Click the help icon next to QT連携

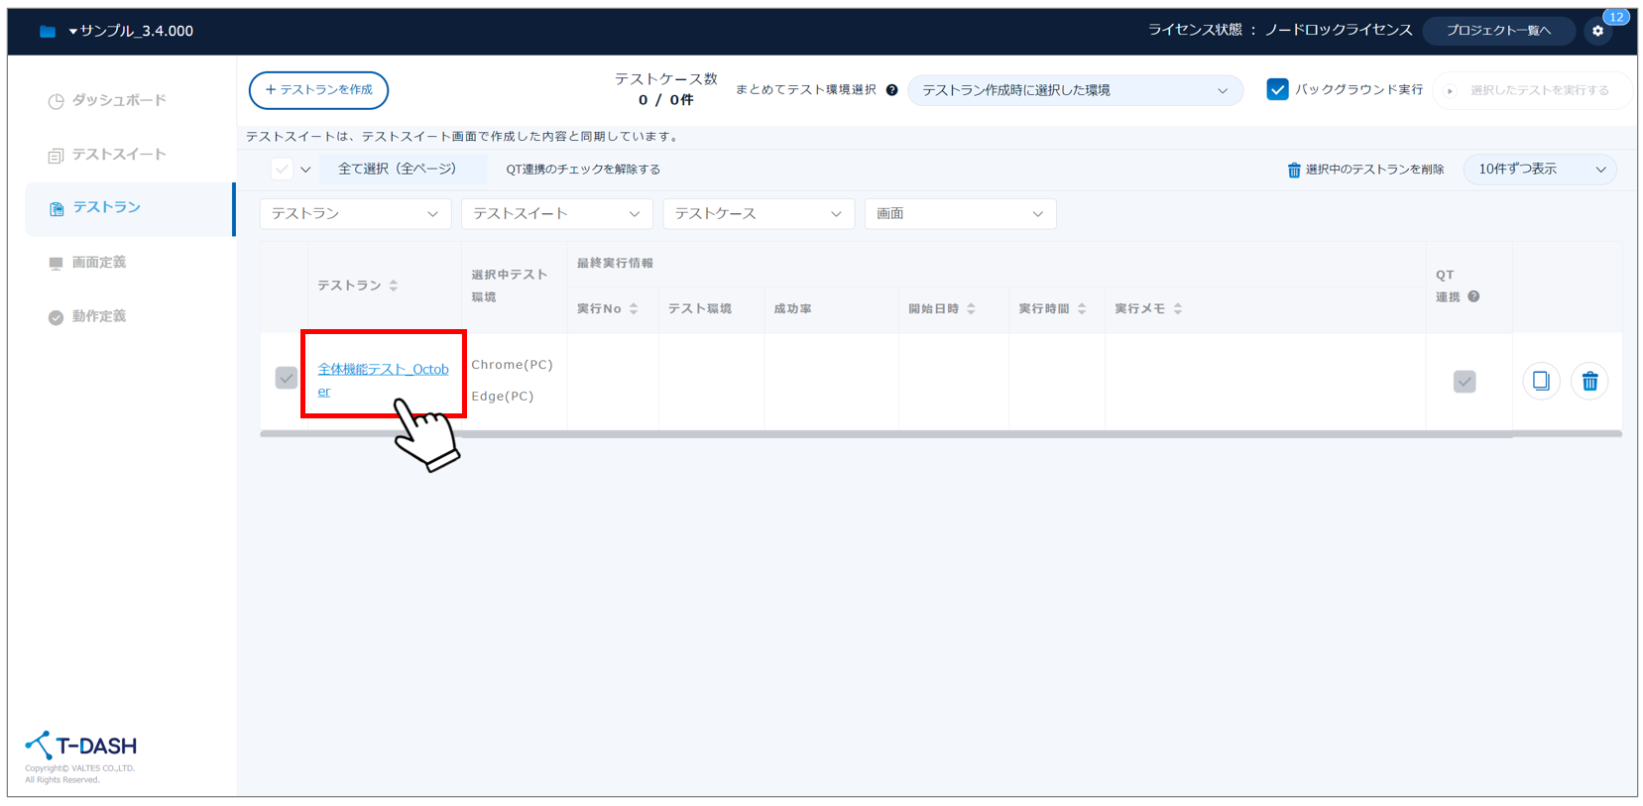pos(1473,296)
